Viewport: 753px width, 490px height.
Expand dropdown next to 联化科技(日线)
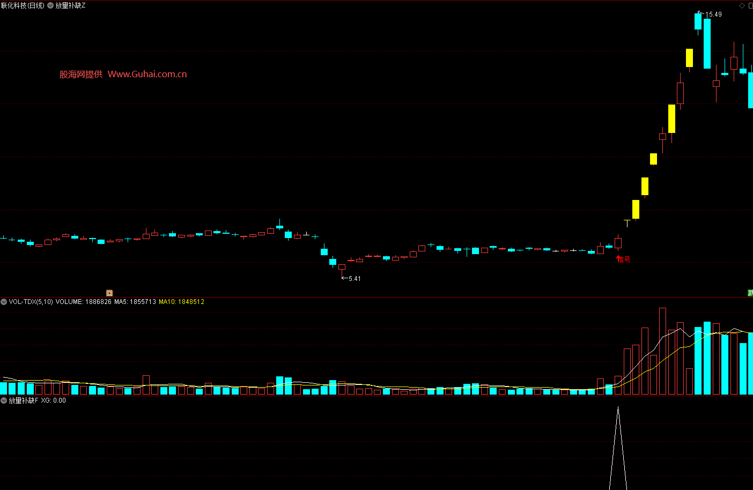[x=50, y=5]
